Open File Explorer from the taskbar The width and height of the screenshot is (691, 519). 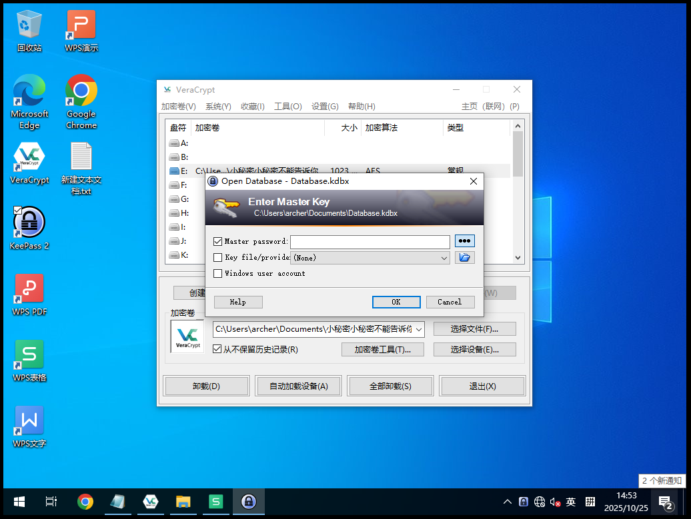click(x=183, y=502)
